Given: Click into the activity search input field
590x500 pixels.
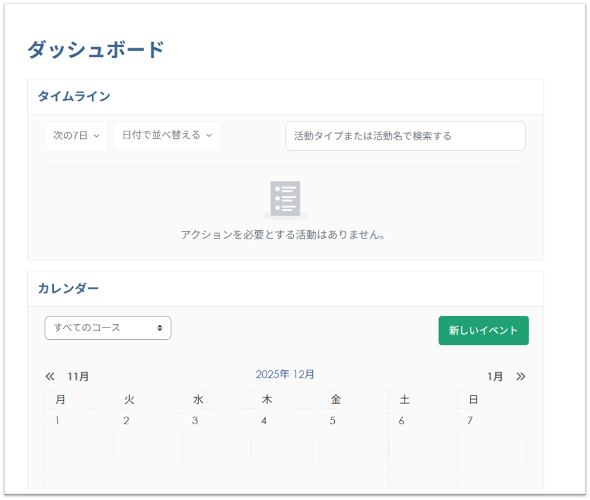Looking at the screenshot, I should (406, 136).
